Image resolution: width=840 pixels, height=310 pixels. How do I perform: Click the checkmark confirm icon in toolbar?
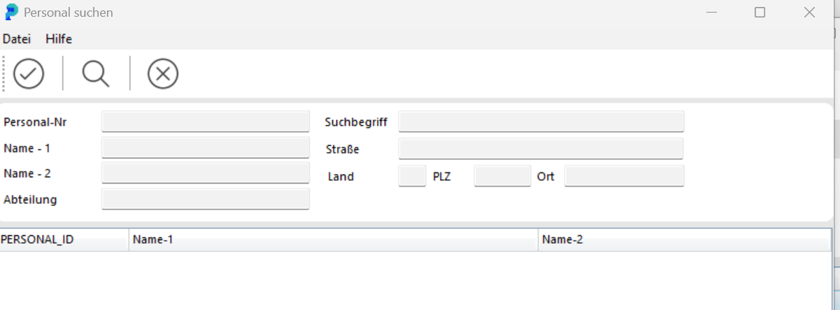[x=29, y=73]
